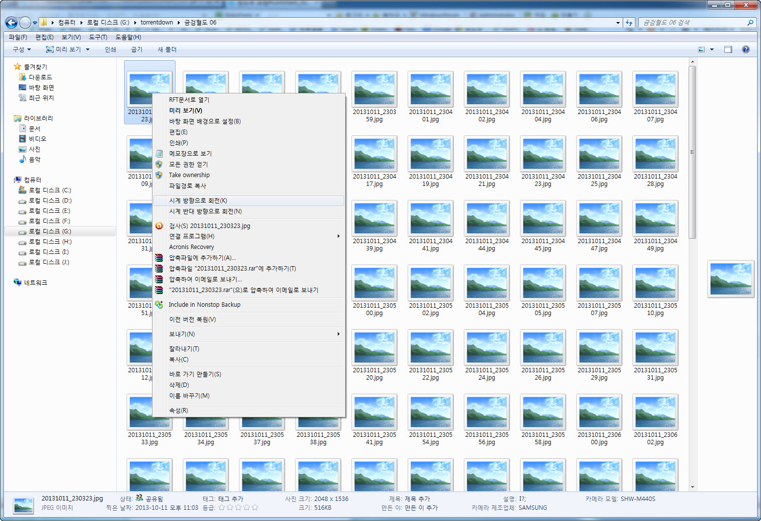This screenshot has height=521, width=761.
Task: Expand the 미리 보기 dropdown arrow
Action: click(x=88, y=49)
